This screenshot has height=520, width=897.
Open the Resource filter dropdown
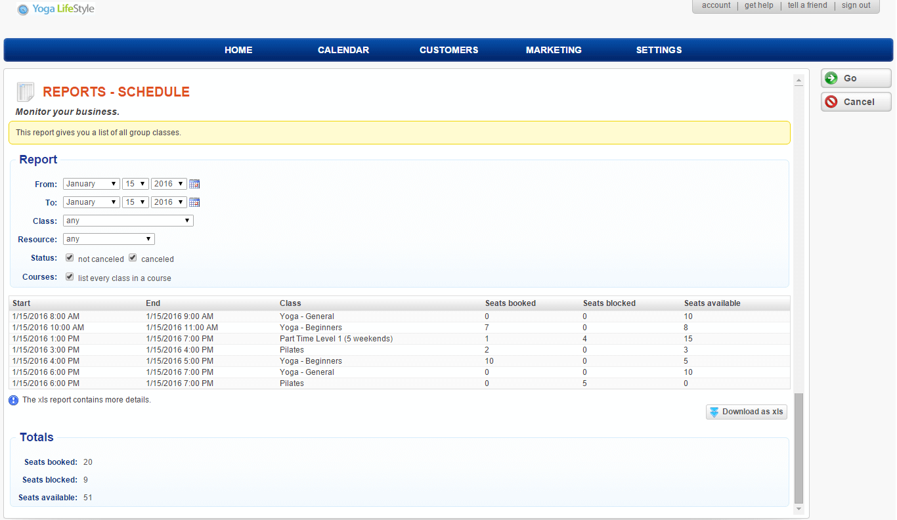pyautogui.click(x=108, y=238)
